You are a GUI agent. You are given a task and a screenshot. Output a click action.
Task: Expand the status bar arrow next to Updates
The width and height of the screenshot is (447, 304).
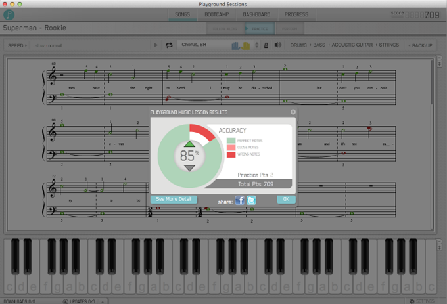103,301
